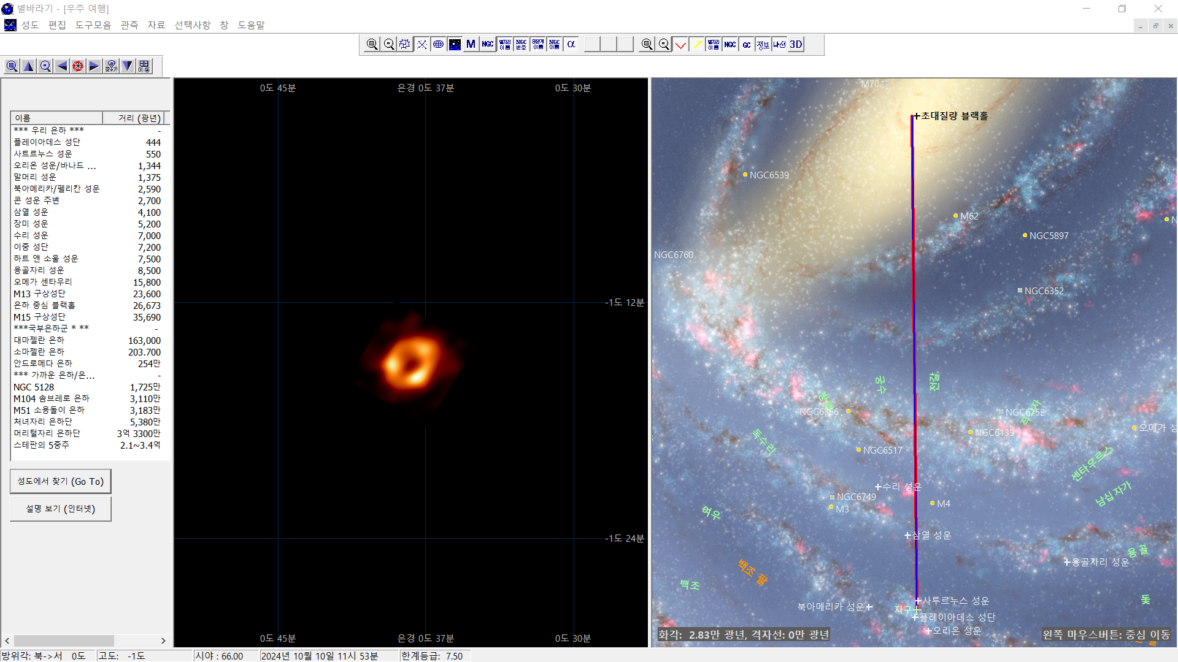This screenshot has height=662, width=1178.
Task: Click the yellow arrow icon
Action: 697,44
